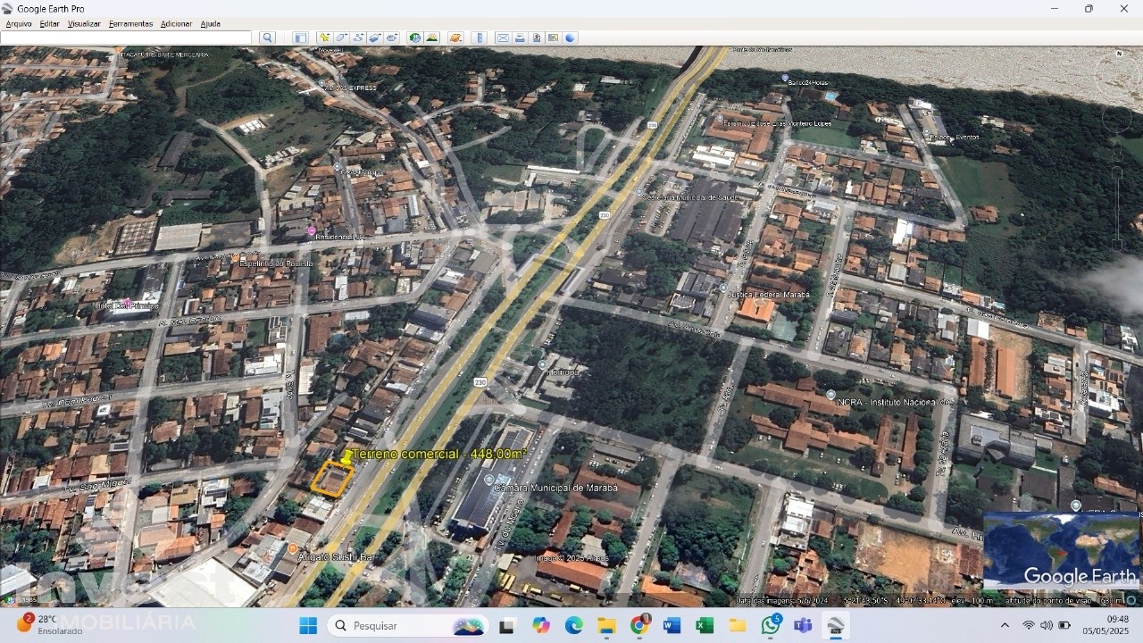Add a path tool
Viewport: 1143px width, 643px height.
point(359,38)
